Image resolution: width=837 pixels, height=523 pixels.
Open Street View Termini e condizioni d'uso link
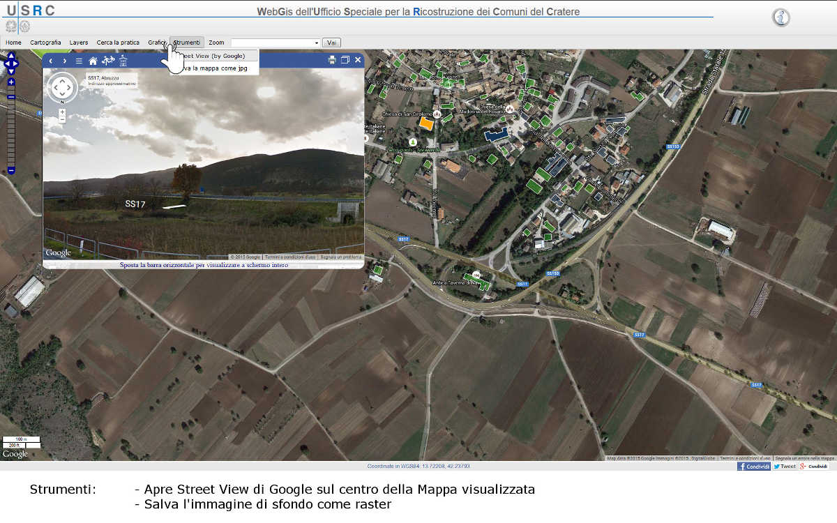point(290,257)
